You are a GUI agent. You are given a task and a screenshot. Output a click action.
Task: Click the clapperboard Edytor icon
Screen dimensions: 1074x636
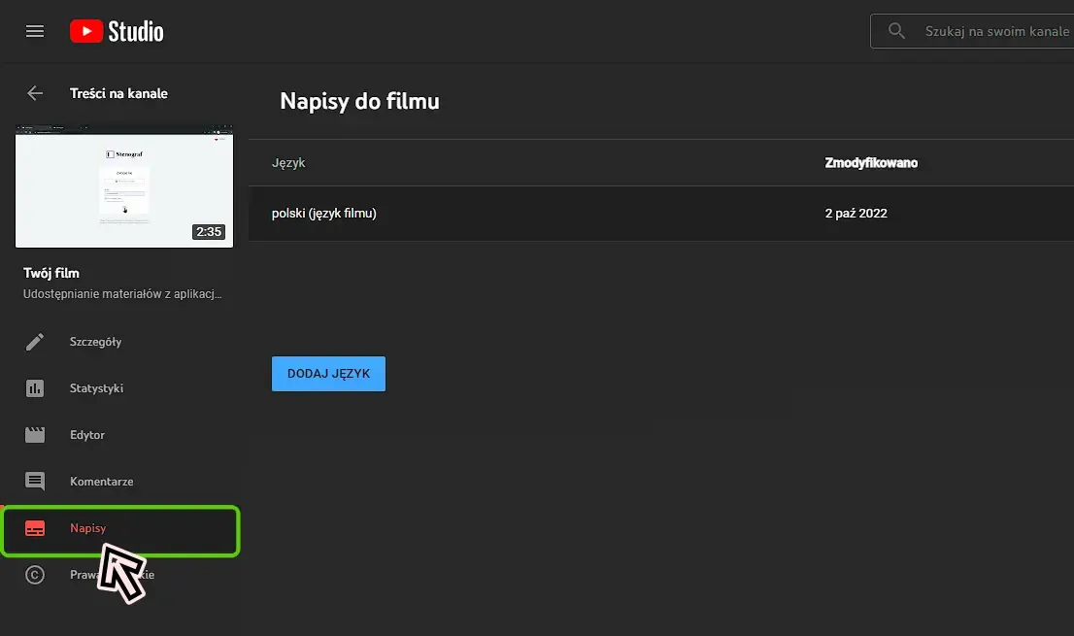[x=35, y=435]
